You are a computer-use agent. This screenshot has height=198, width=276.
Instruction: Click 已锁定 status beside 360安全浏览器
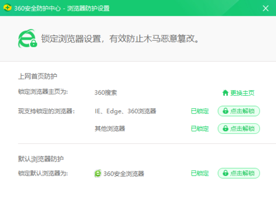(200, 174)
